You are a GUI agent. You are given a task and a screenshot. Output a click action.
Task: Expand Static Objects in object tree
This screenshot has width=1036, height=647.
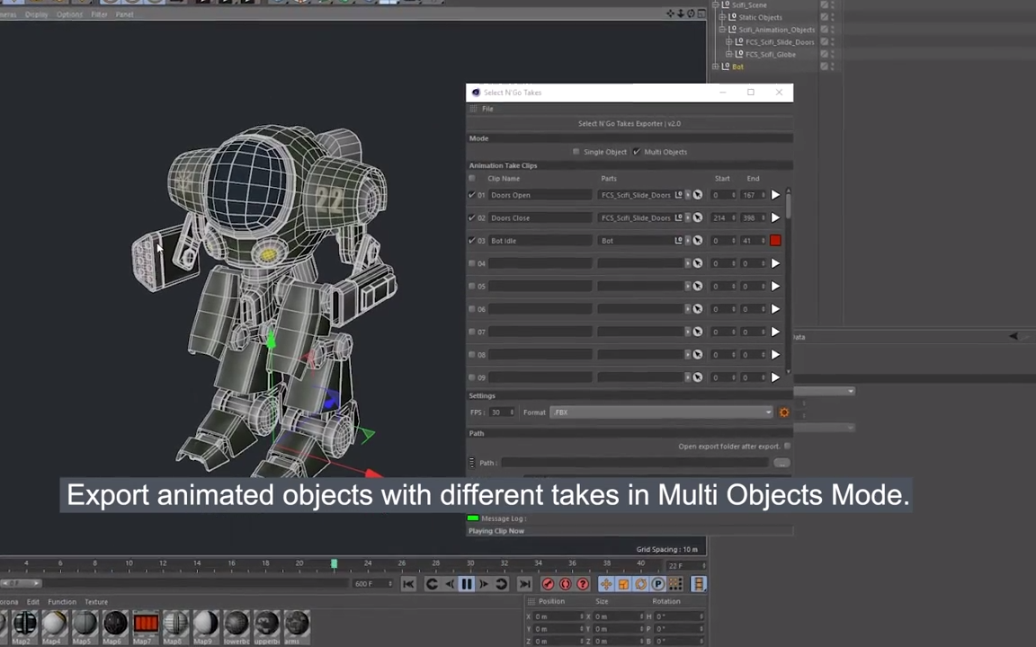(x=722, y=17)
